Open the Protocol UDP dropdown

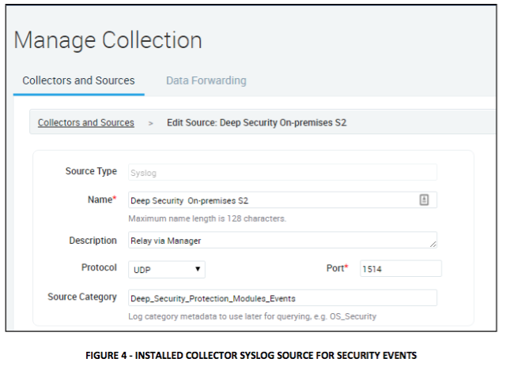(167, 270)
